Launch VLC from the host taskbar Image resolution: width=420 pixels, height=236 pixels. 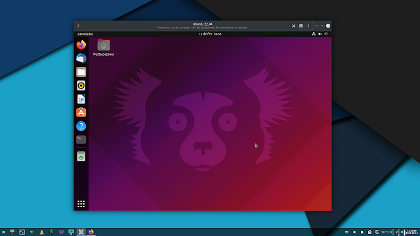tap(42, 232)
